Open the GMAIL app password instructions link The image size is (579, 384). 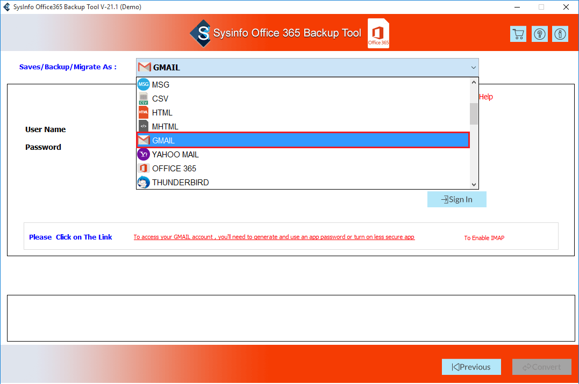(274, 237)
